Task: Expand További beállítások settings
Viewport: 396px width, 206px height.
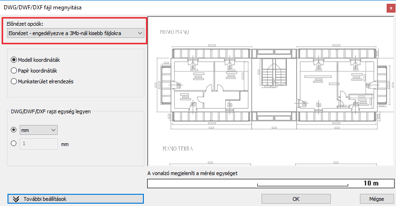Action: pos(75,199)
